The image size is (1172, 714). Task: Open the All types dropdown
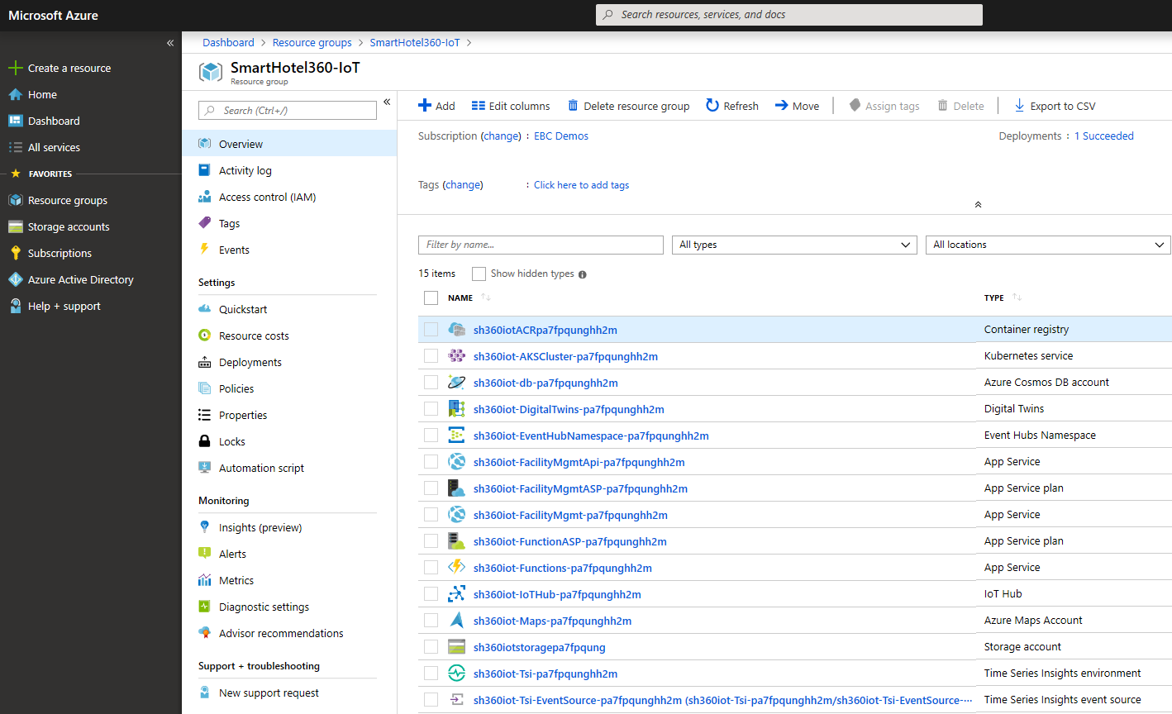(x=794, y=245)
